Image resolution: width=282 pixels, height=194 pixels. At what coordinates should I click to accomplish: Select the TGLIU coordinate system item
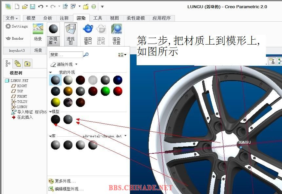pos(19,102)
